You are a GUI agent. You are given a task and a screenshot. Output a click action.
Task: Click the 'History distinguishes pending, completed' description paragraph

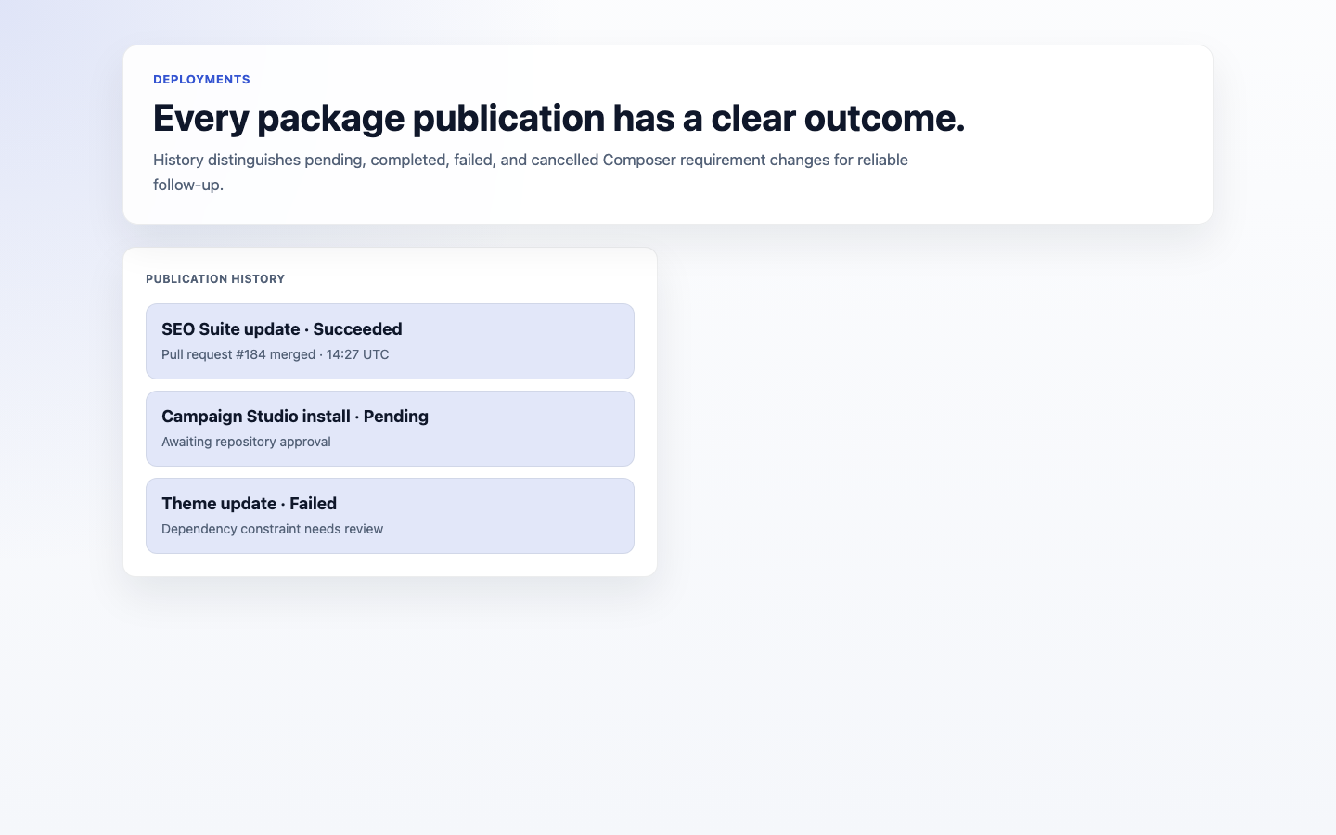(531, 172)
